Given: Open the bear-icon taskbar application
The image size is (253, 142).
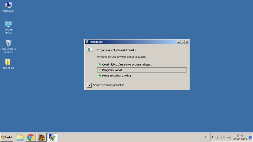Looking at the screenshot, I should point(41,137).
